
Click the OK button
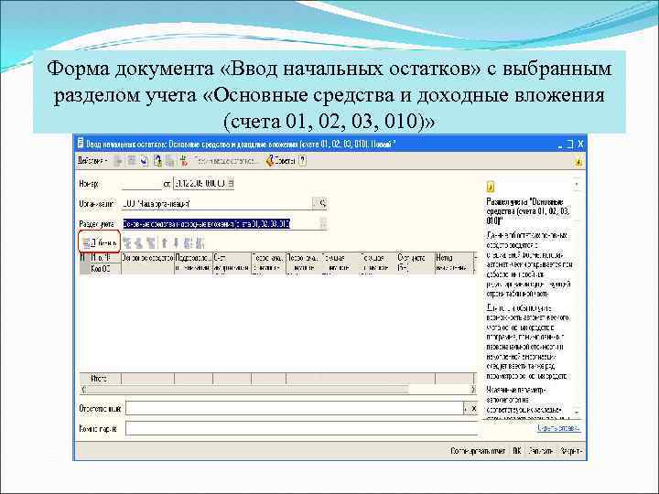(x=516, y=451)
